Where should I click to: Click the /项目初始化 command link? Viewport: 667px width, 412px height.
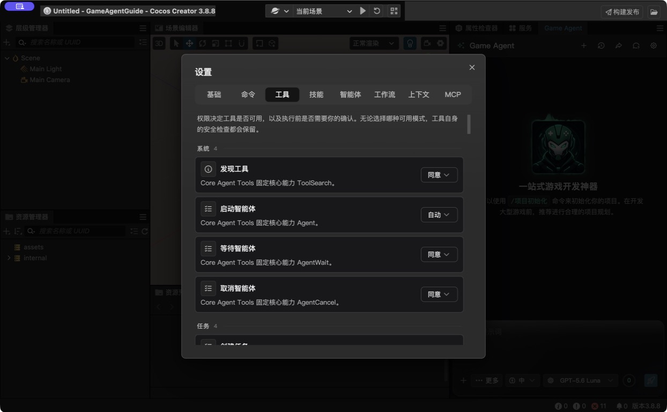pyautogui.click(x=530, y=201)
